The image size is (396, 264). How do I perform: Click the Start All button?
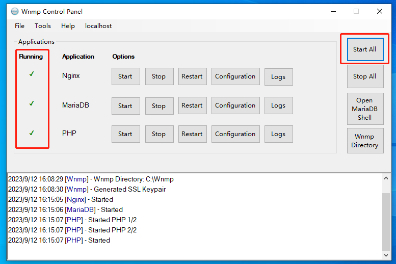(365, 49)
